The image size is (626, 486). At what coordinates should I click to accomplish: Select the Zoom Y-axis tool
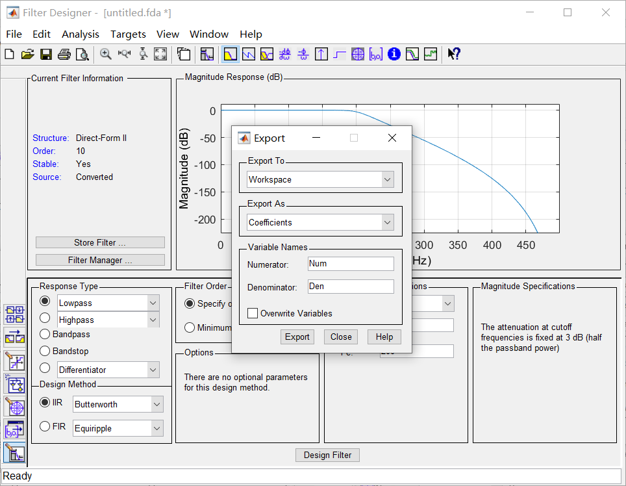click(143, 54)
